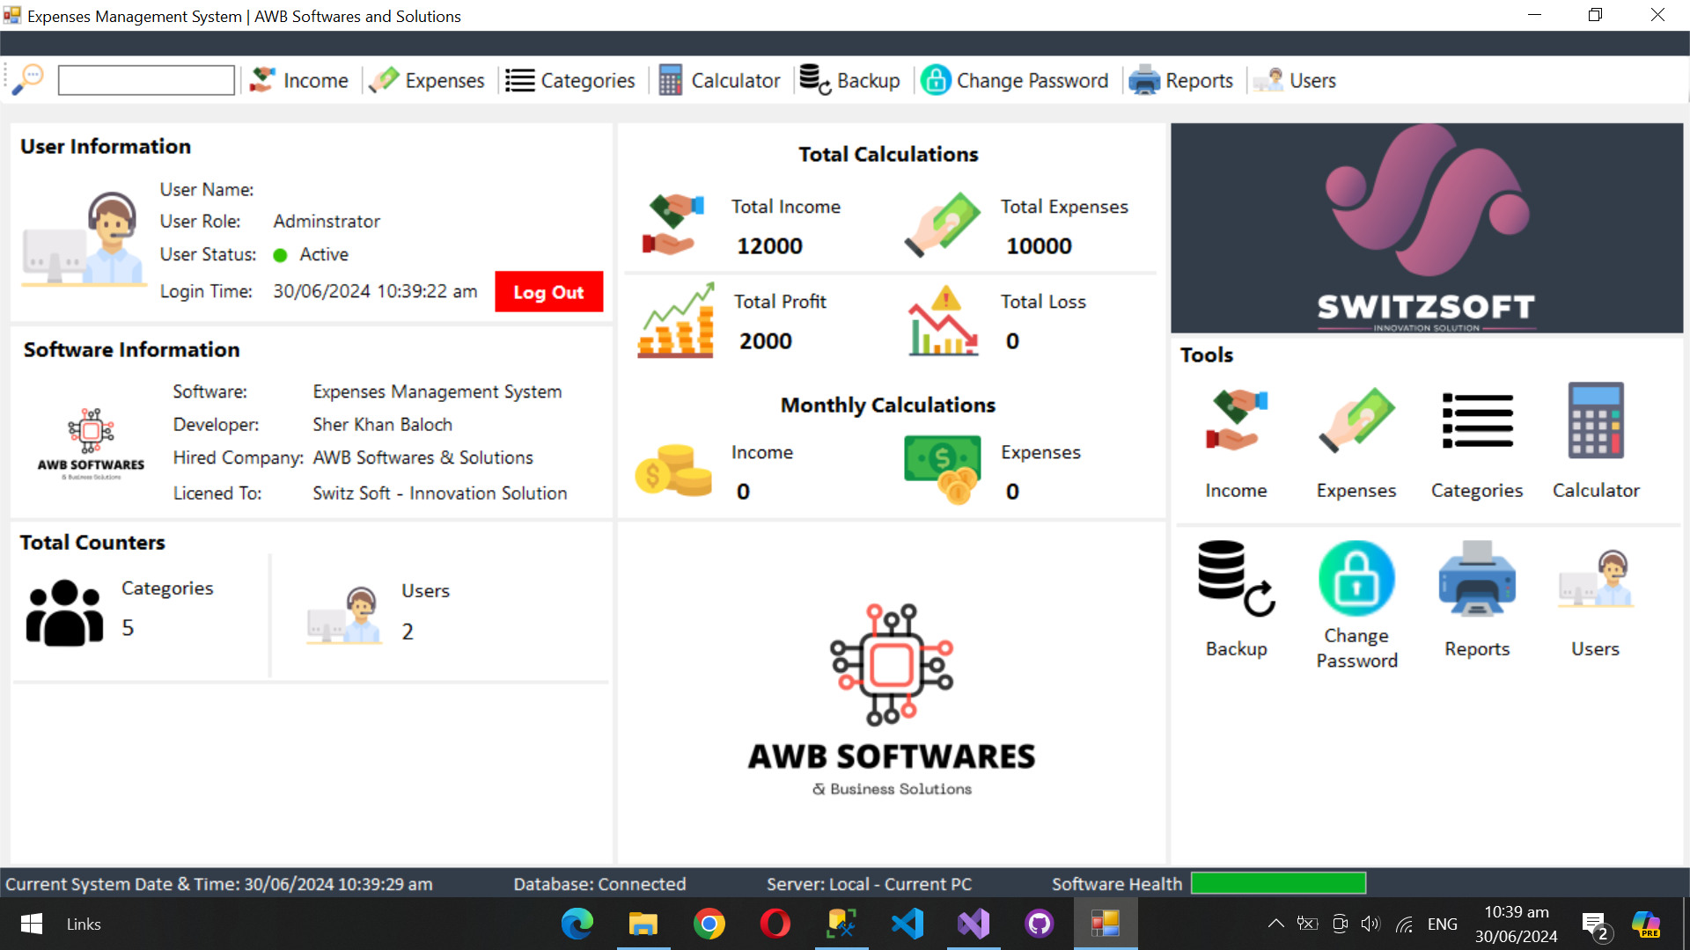Click the login time '30/06/2024 10:39:22 am'

click(376, 291)
